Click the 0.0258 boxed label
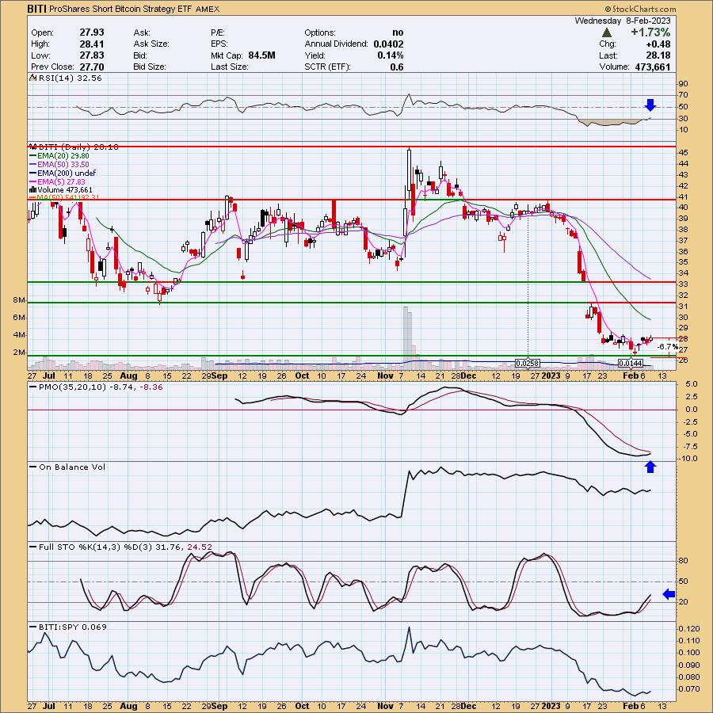 (x=528, y=363)
